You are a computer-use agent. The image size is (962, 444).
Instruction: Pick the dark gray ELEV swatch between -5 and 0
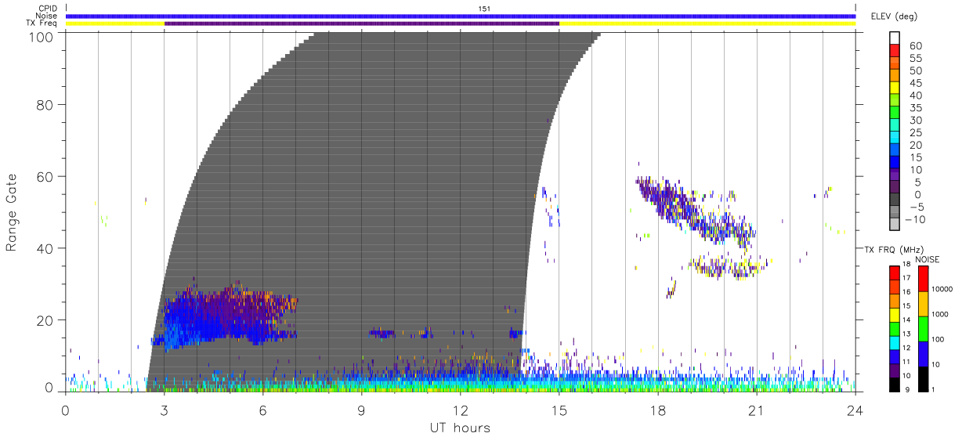pos(895,200)
